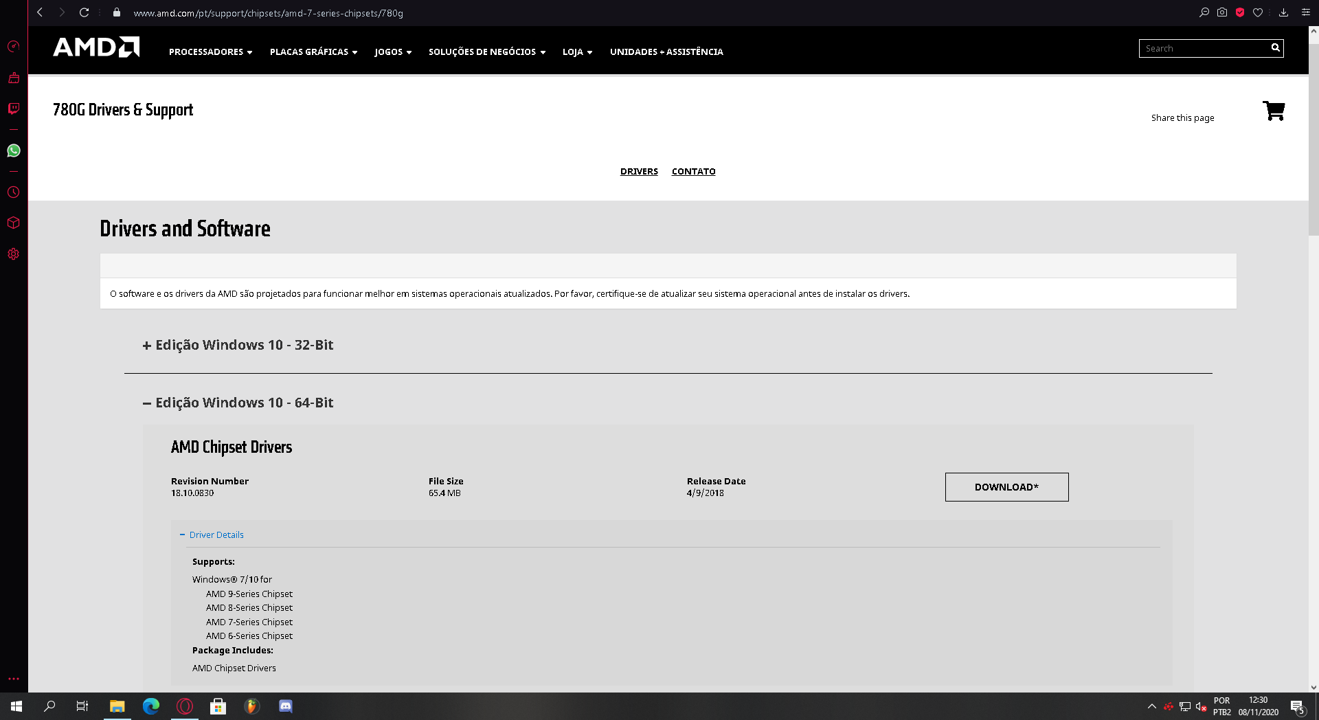Click the AMD 7-Series Chipset text
This screenshot has height=720, width=1319.
pyautogui.click(x=249, y=622)
